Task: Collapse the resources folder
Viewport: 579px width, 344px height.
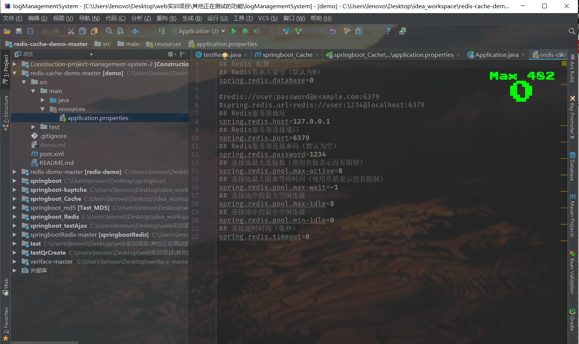Action: click(43, 109)
